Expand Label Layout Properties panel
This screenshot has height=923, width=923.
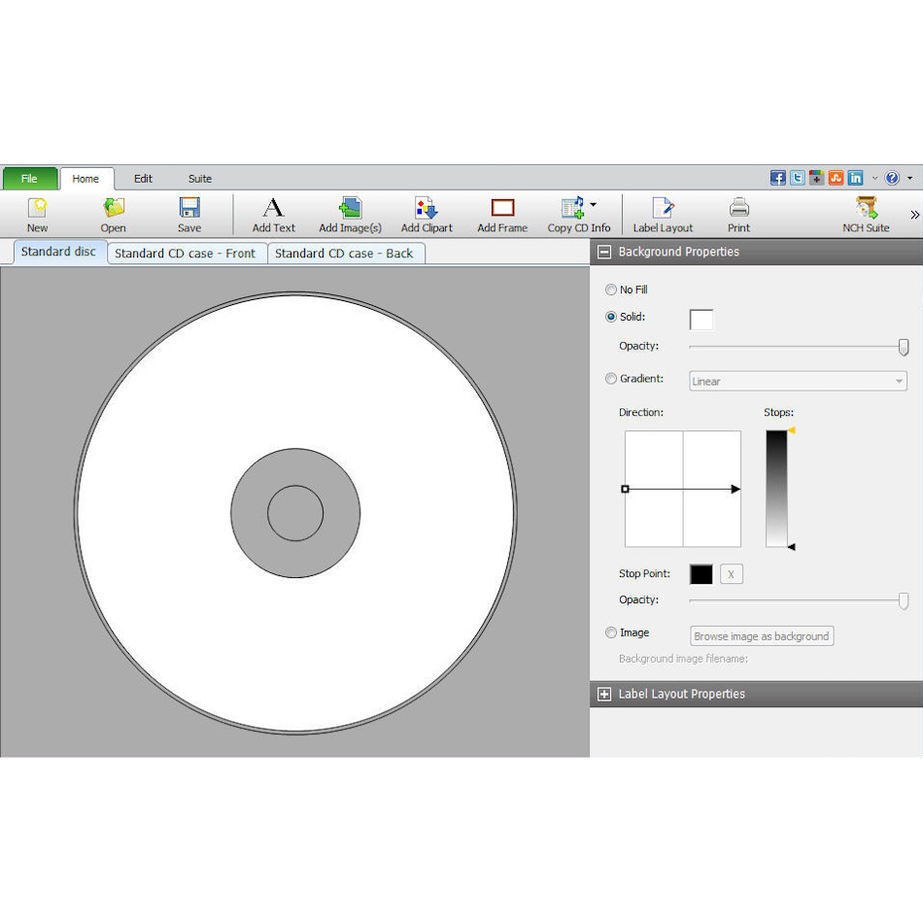click(x=603, y=694)
